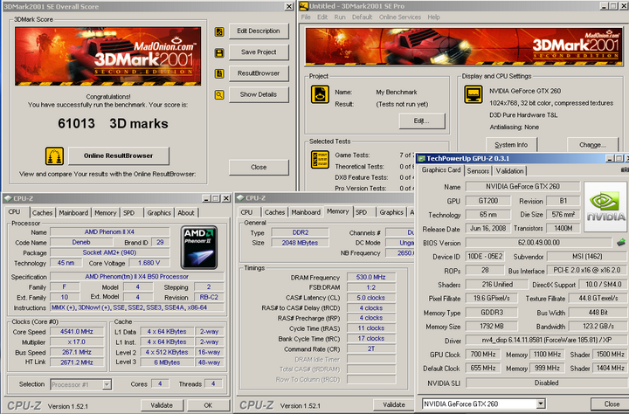Click the GPU-Z title bar icon

point(421,158)
